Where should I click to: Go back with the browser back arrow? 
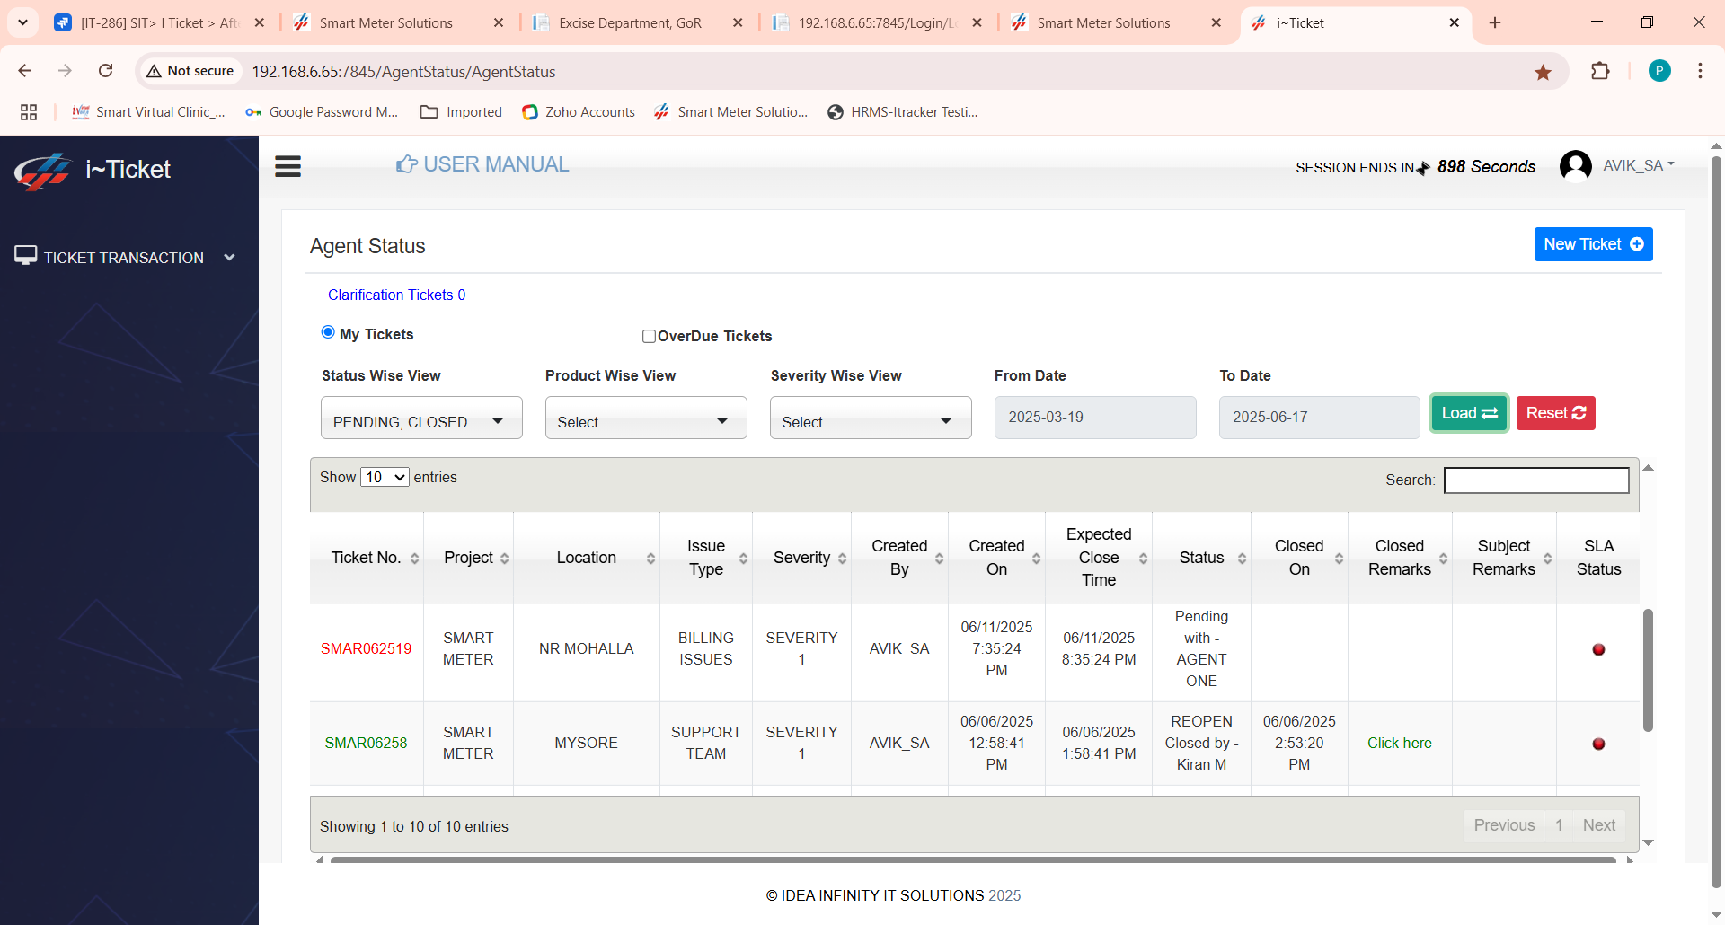click(25, 71)
